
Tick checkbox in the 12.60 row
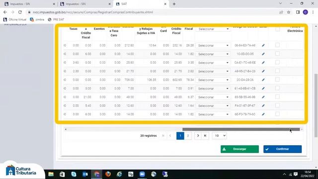pyautogui.click(x=277, y=105)
